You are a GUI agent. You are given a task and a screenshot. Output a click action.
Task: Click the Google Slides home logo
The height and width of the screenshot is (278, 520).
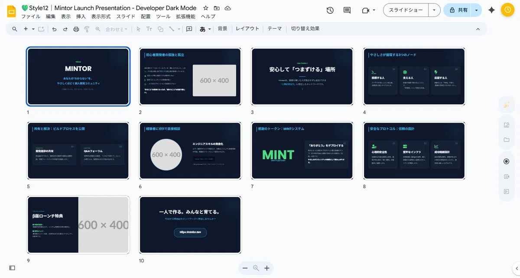coord(11,12)
